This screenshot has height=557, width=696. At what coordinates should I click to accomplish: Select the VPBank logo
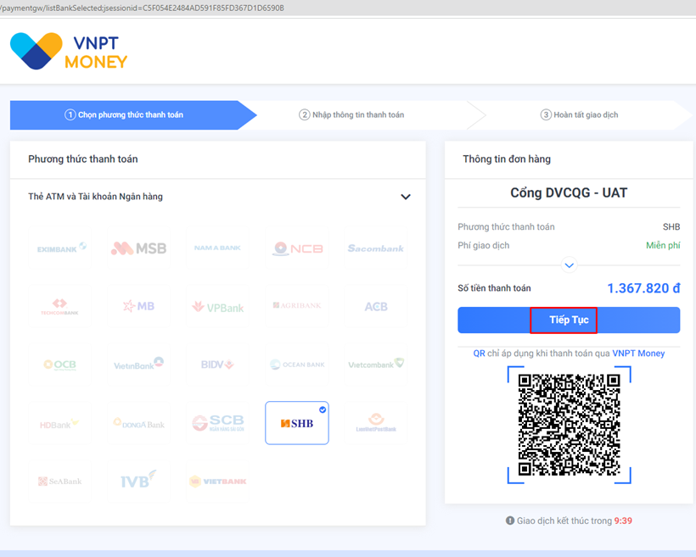[217, 306]
